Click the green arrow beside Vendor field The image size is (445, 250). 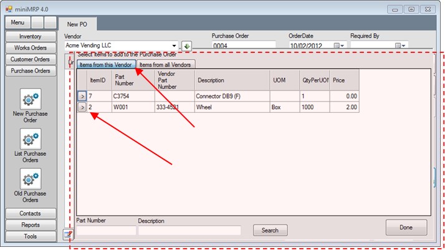[x=186, y=46]
